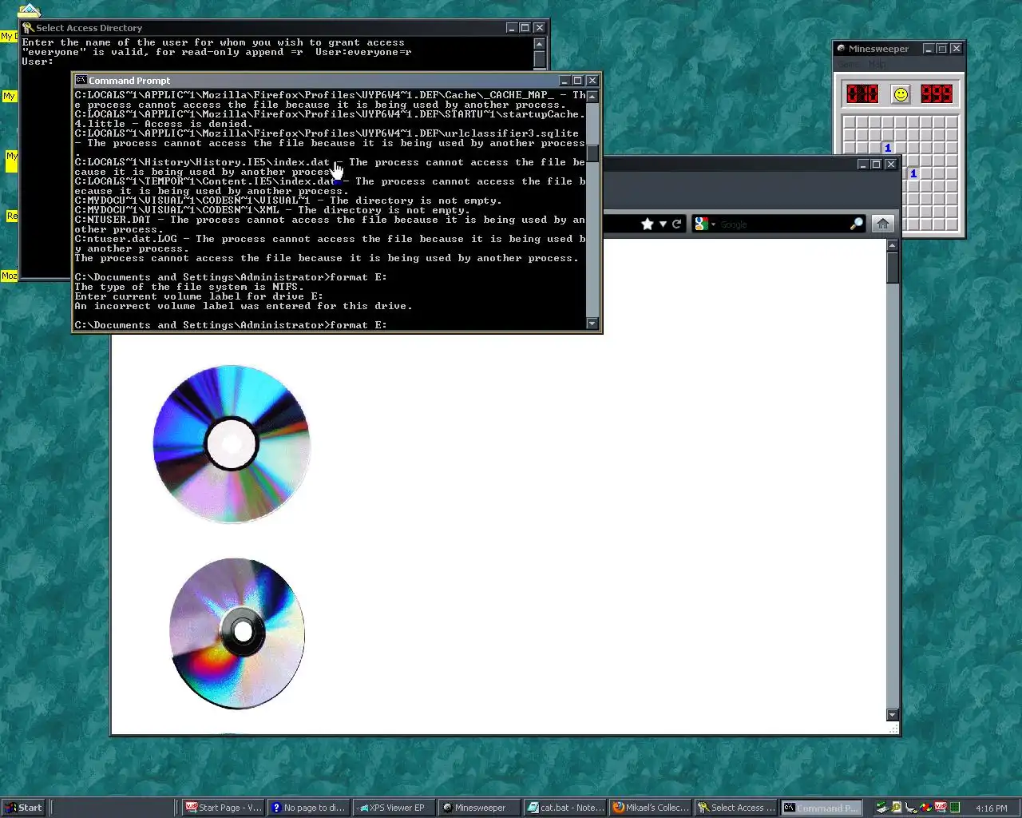Reload the page in the browser
Viewport: 1022px width, 818px height.
coord(676,224)
